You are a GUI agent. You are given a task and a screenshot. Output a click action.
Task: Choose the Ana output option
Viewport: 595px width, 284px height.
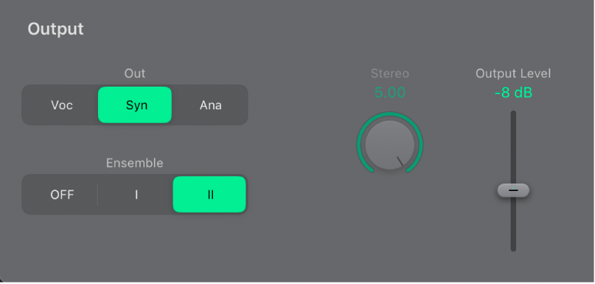click(x=210, y=105)
